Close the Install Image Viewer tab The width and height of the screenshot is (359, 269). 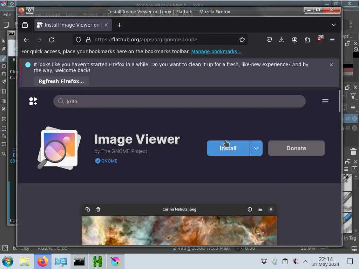pyautogui.click(x=106, y=25)
